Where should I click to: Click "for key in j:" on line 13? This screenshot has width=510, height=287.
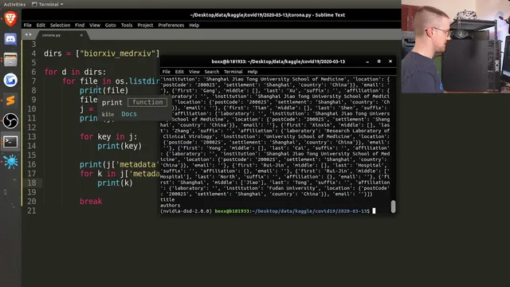[108, 136]
